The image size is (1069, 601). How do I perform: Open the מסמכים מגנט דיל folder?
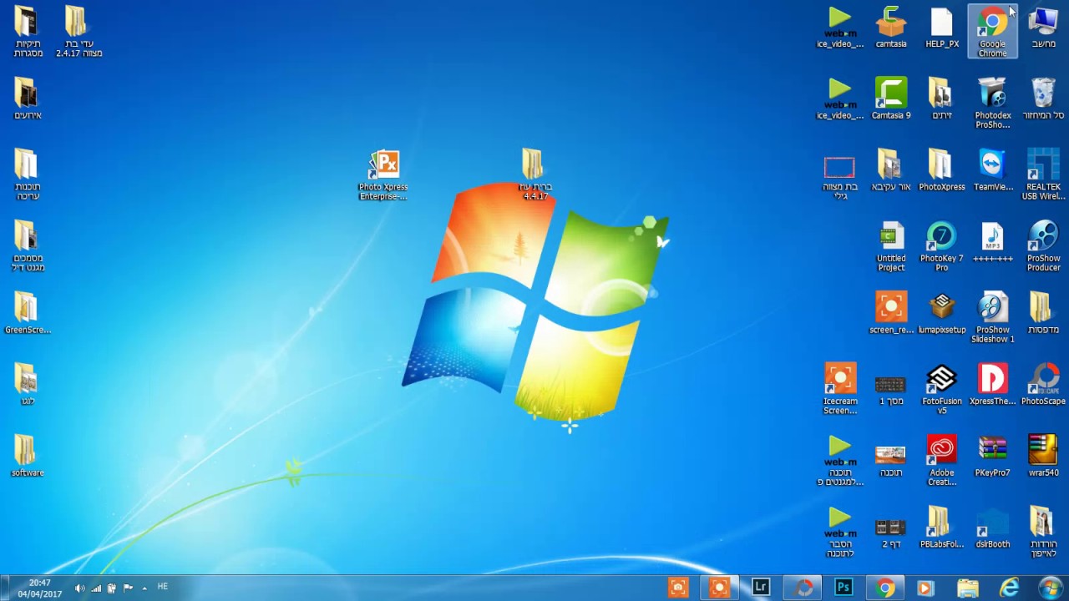click(x=28, y=246)
